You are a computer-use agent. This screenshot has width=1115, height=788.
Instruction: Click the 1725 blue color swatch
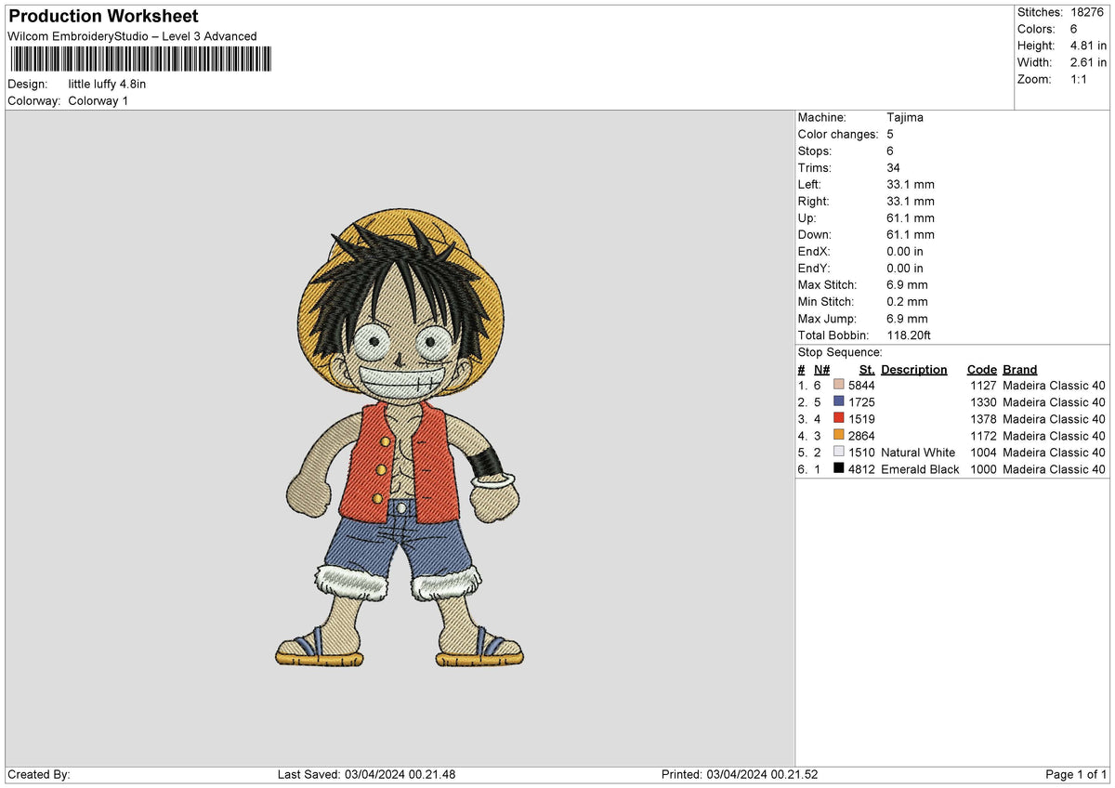click(x=839, y=402)
